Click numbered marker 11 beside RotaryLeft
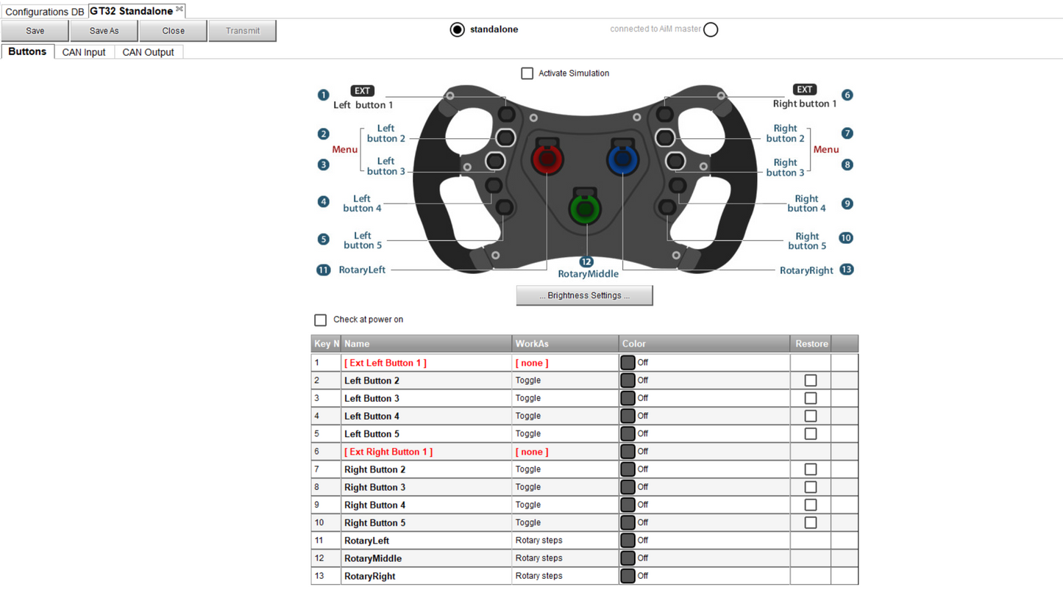Screen dimensions: 1063x609 point(324,270)
